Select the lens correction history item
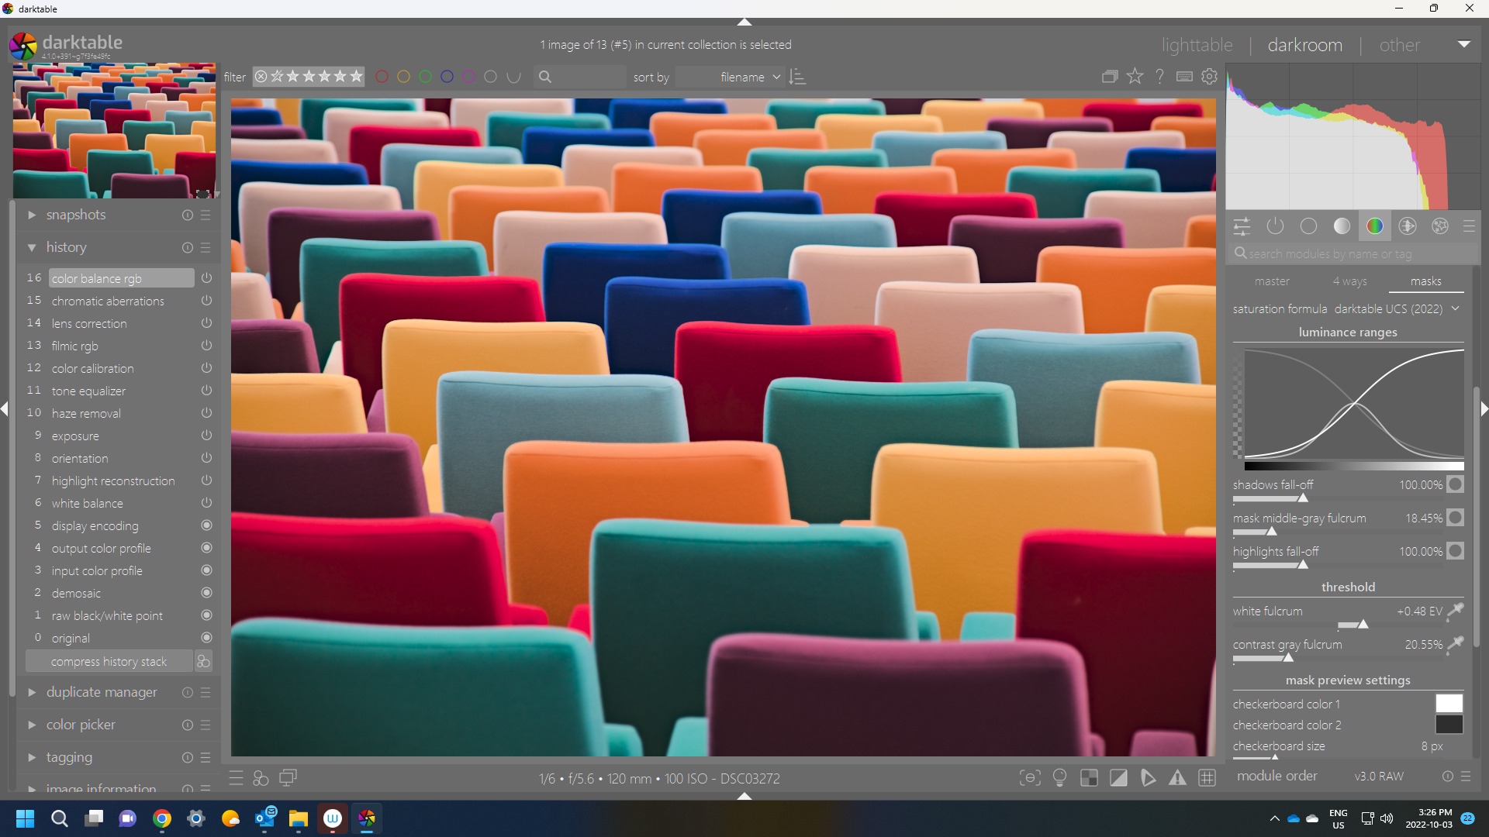Screen dimensions: 1489x837 (x=89, y=323)
